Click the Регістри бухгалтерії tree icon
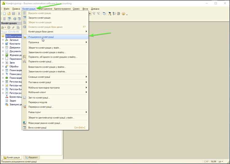 pyautogui.click(x=7, y=89)
